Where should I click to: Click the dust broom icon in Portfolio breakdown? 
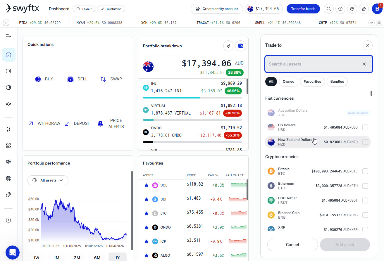coord(228,46)
